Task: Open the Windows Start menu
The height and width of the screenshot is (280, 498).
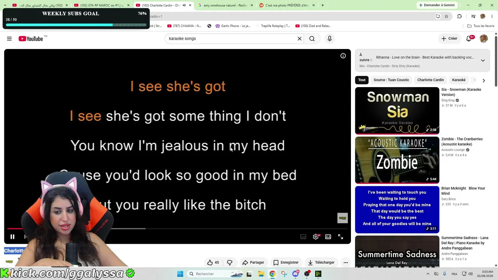Action: [x=180, y=274]
